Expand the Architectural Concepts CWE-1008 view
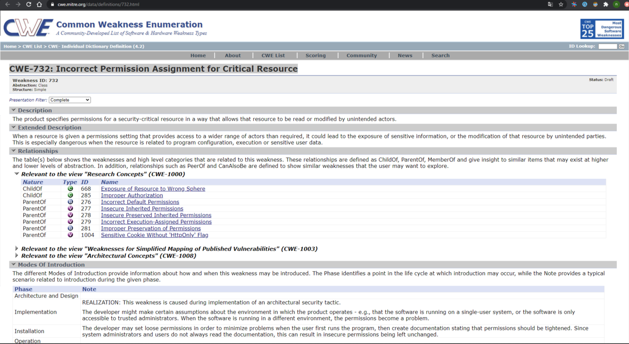This screenshot has height=344, width=629. click(x=17, y=256)
